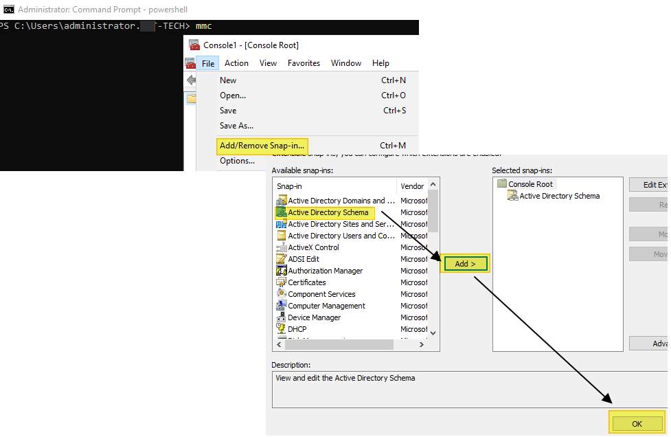671x437 pixels.
Task: Click the Vendor column header
Action: (x=412, y=186)
